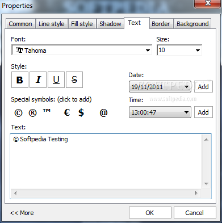Switch to the Common tab
Image resolution: width=222 pixels, height=223 pixels.
(x=20, y=24)
